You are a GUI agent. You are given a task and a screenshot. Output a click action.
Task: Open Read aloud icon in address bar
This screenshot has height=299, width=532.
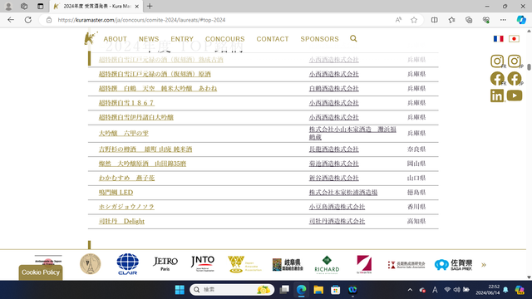[x=398, y=20]
